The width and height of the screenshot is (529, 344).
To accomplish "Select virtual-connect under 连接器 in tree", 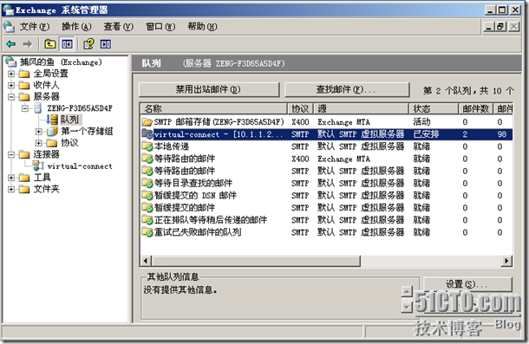I will 80,166.
